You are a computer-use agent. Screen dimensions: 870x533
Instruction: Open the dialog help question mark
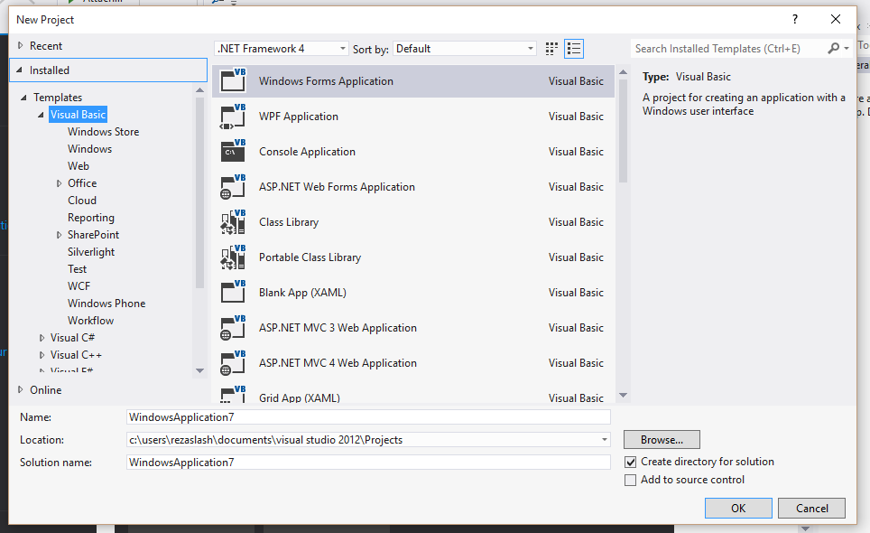tap(795, 20)
